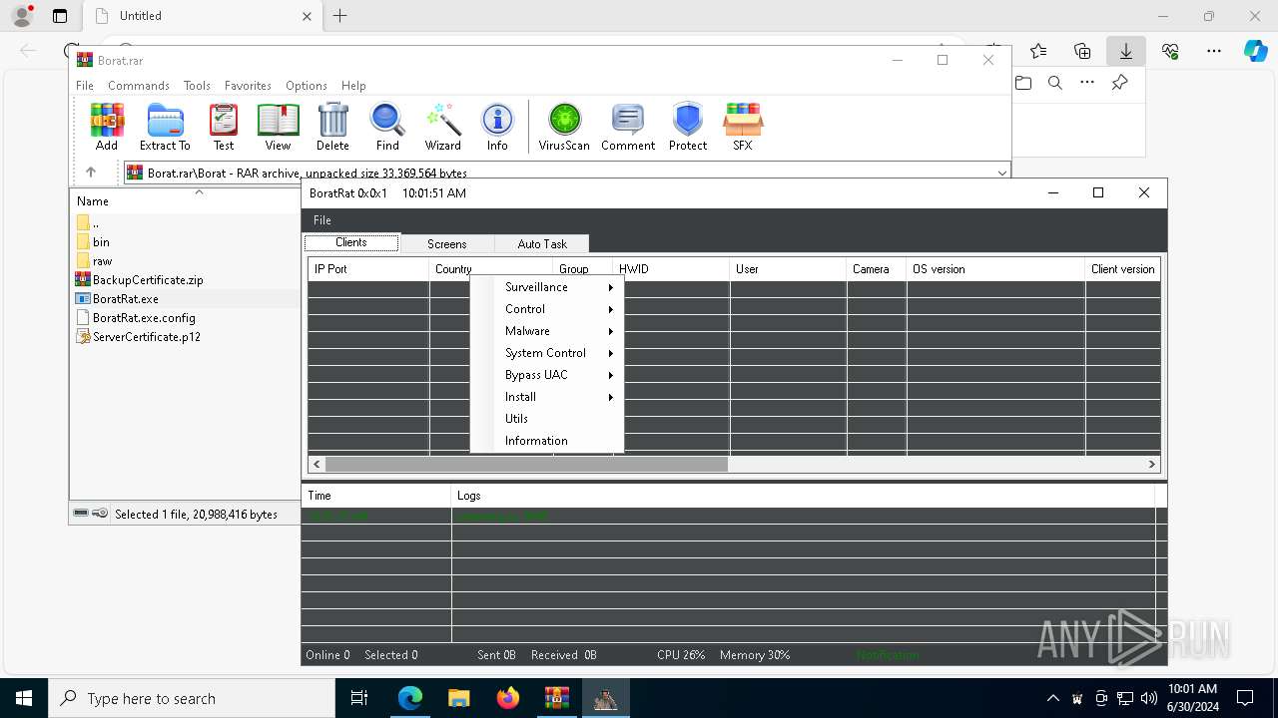
Task: Click the Protect shield icon
Action: tap(688, 127)
